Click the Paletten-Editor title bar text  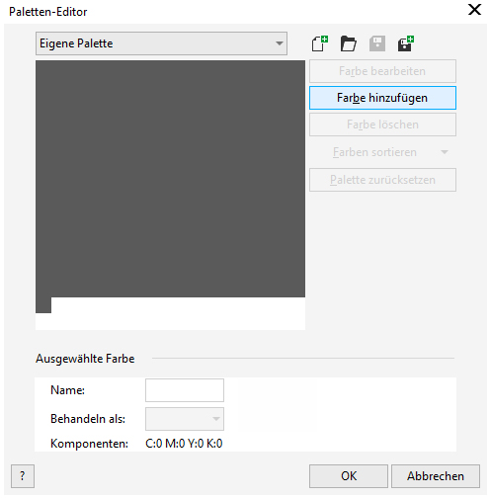(x=48, y=12)
